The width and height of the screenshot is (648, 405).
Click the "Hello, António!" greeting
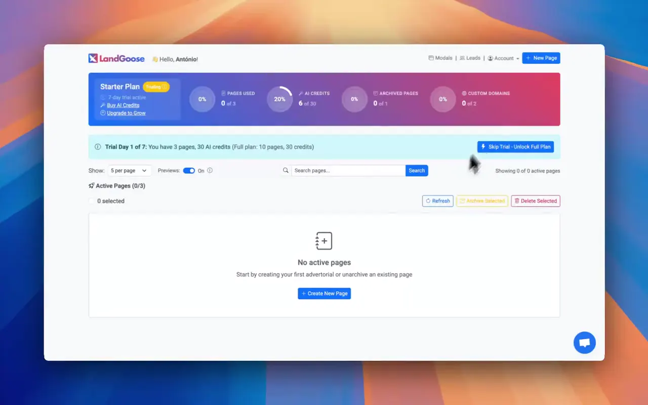pyautogui.click(x=179, y=59)
